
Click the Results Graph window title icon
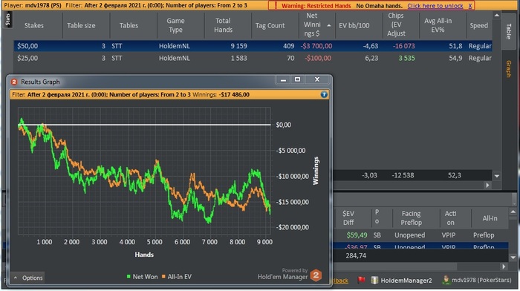pyautogui.click(x=14, y=82)
